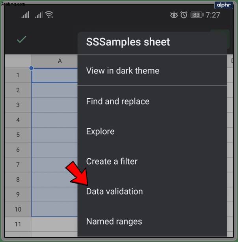Open Named ranges entry
Image resolution: width=238 pixels, height=242 pixels.
[x=114, y=221]
